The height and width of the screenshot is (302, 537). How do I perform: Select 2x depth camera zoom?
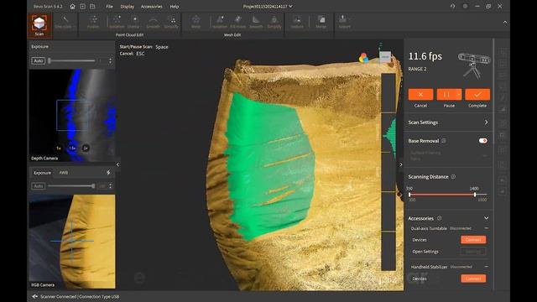86,148
